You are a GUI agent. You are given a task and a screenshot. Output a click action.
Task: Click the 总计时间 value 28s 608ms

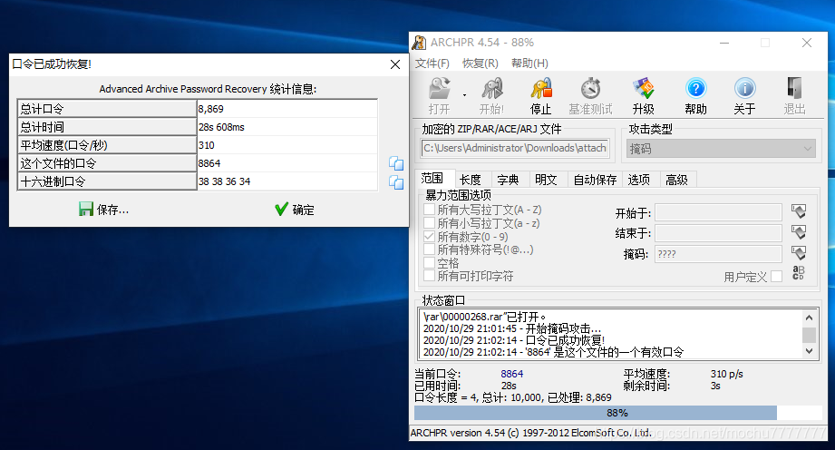coord(286,127)
